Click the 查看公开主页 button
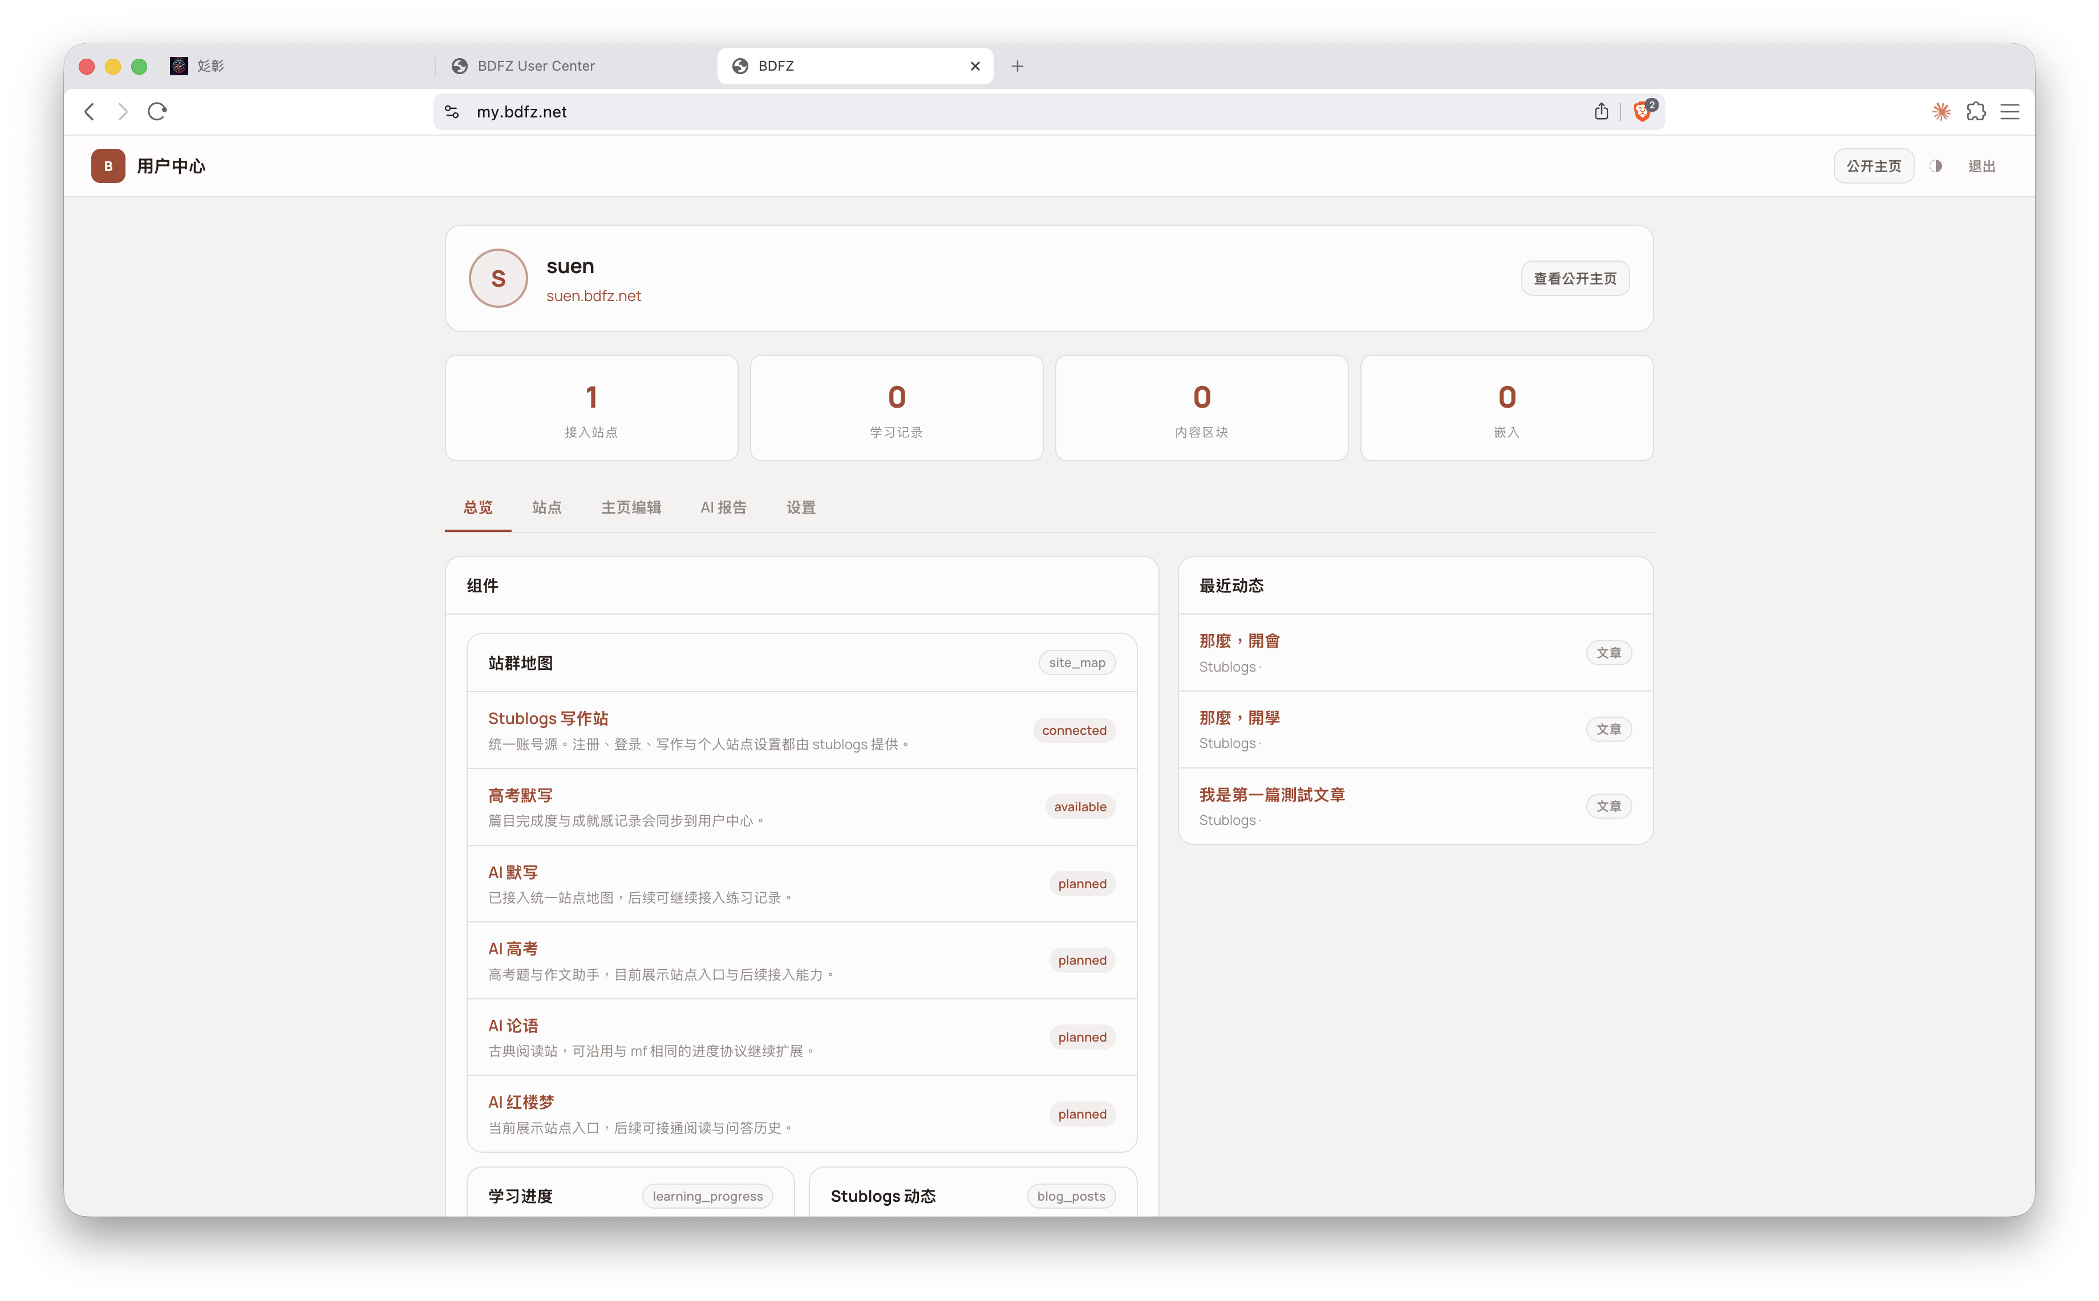 pos(1574,279)
